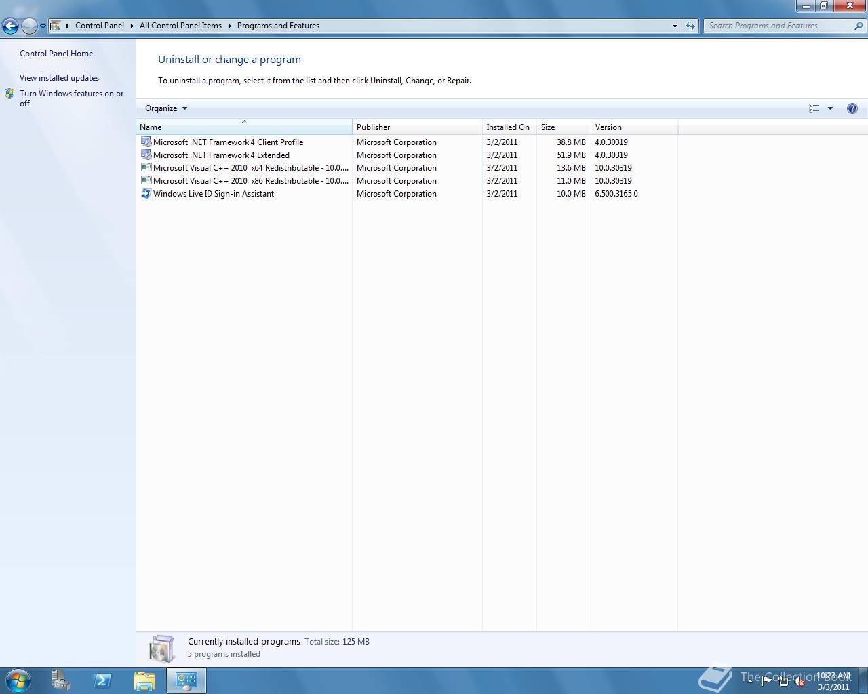Image resolution: width=868 pixels, height=694 pixels.
Task: Open Windows Explorer from the taskbar
Action: tap(144, 680)
